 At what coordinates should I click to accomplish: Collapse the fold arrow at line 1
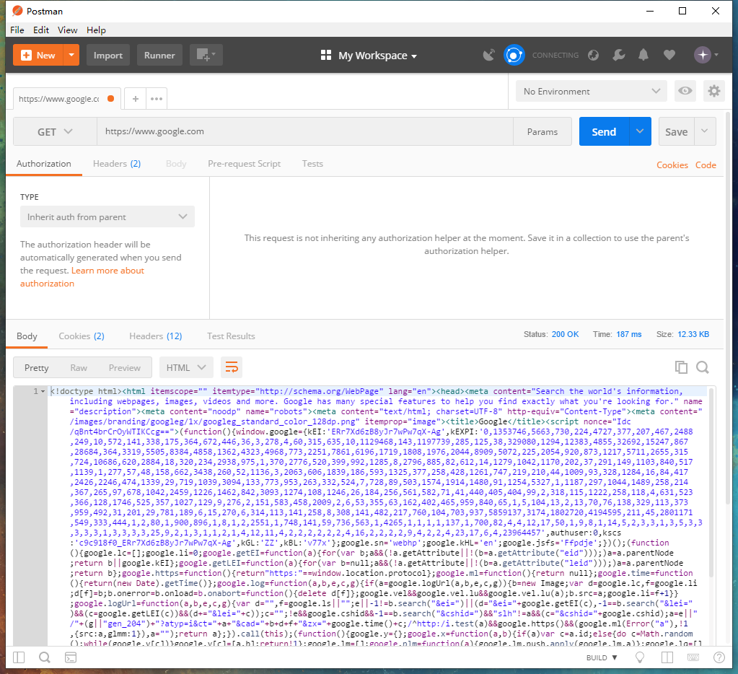point(43,392)
